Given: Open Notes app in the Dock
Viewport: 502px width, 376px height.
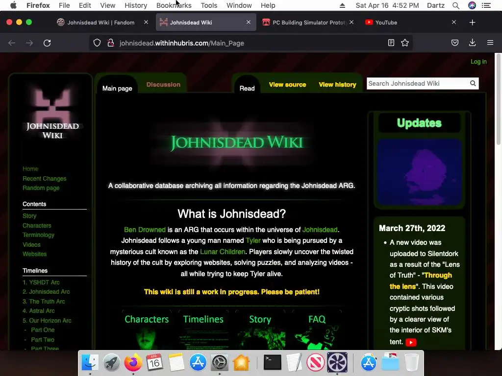Looking at the screenshot, I should pos(176,363).
